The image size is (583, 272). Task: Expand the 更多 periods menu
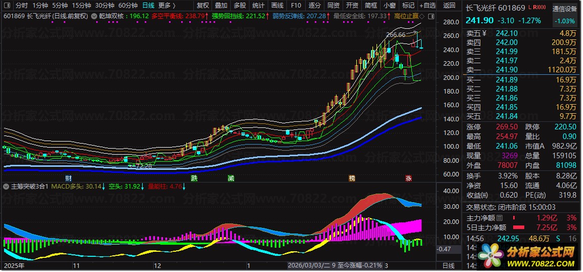[166, 5]
